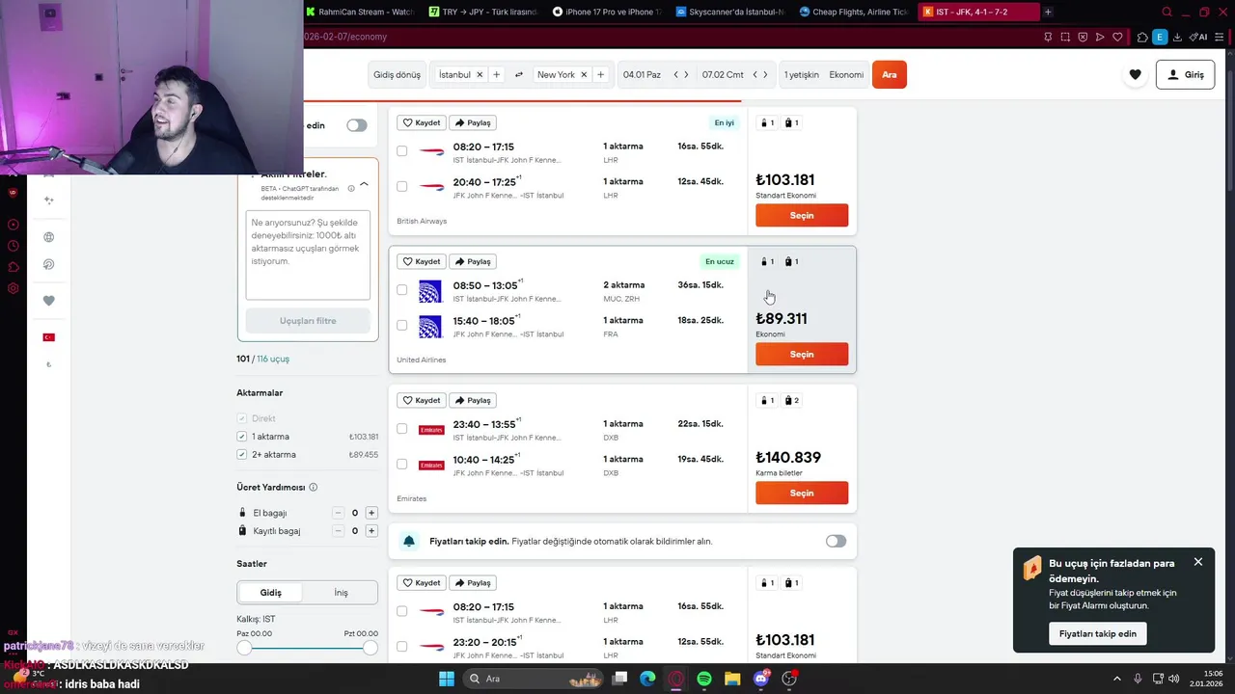Open the Opera AI assistant icon
Image resolution: width=1235 pixels, height=694 pixels.
point(1198,37)
